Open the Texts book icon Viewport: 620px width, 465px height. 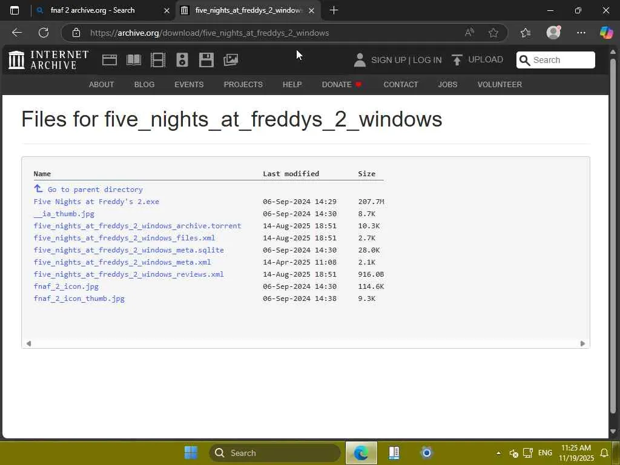[x=134, y=60]
